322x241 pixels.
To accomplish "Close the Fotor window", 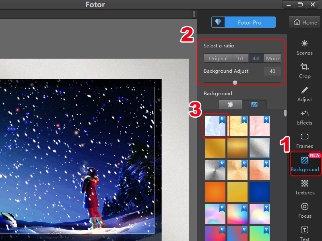I will (x=313, y=4).
